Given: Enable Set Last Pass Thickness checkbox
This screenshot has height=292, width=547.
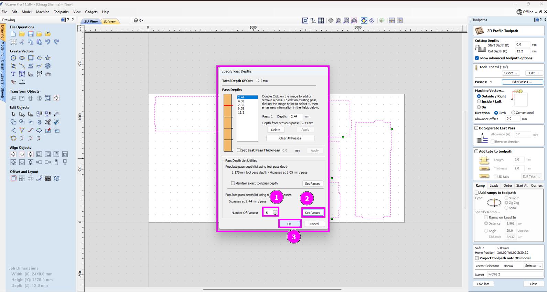Looking at the screenshot, I should (x=239, y=150).
